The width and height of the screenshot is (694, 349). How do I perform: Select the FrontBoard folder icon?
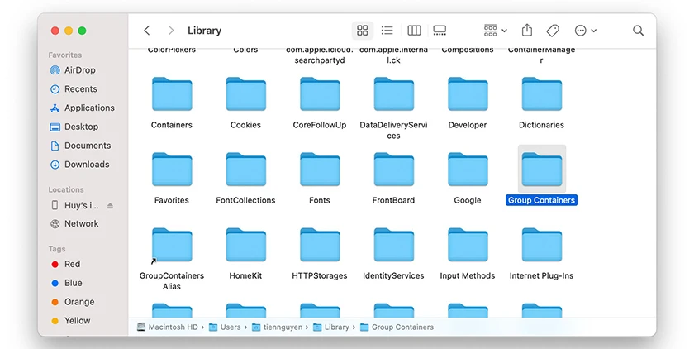[393, 170]
